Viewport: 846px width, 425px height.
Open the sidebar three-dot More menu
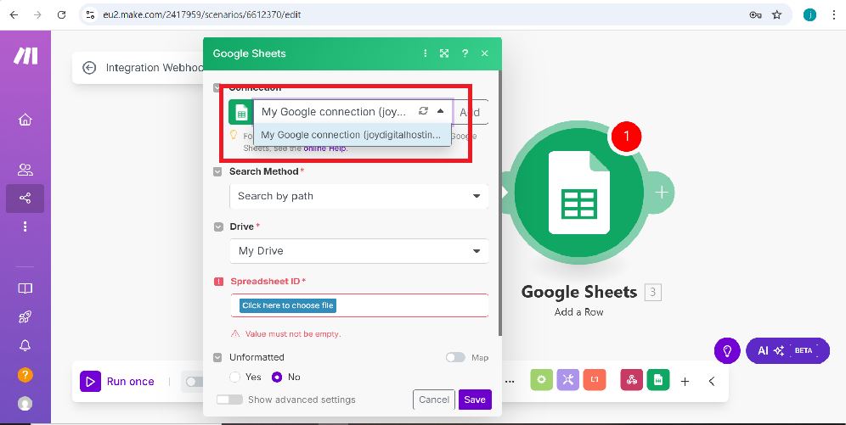[25, 226]
